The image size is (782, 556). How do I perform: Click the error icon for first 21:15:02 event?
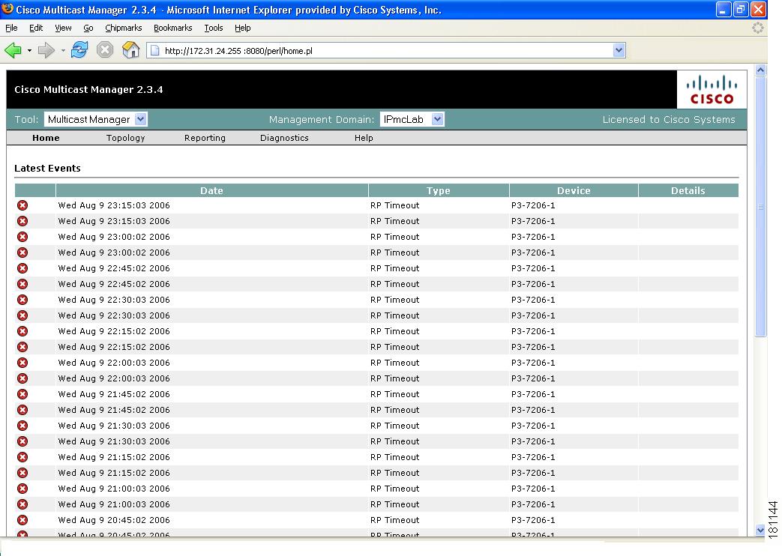pos(22,457)
